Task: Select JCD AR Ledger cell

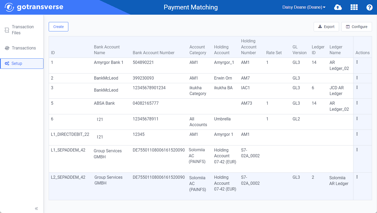Action: point(337,91)
